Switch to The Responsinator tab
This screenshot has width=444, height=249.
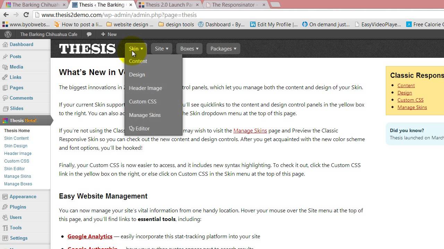[235, 5]
